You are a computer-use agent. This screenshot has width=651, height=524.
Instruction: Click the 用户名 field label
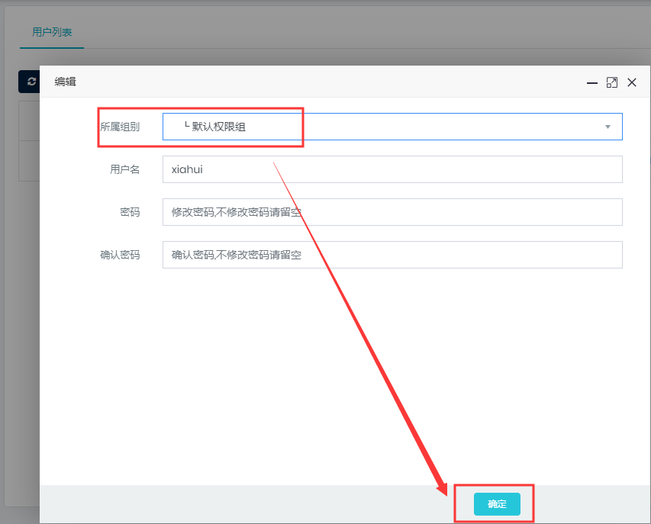[x=125, y=169]
